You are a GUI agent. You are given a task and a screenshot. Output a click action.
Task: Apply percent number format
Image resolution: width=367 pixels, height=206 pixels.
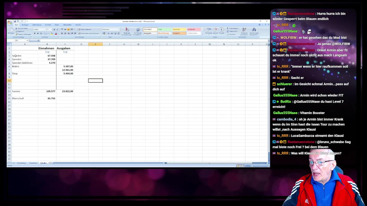tap(108, 33)
